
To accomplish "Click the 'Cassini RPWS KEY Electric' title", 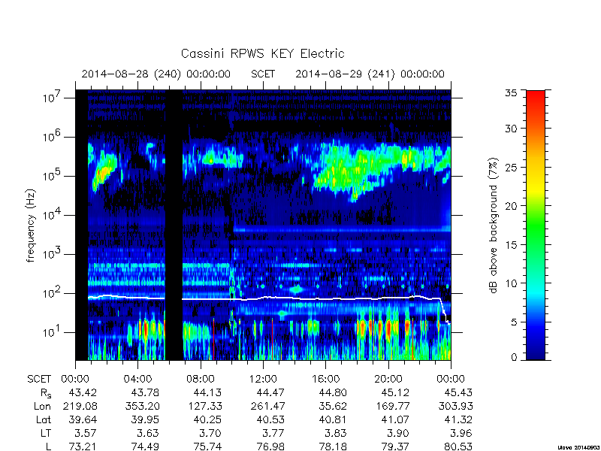I will pyautogui.click(x=262, y=53).
